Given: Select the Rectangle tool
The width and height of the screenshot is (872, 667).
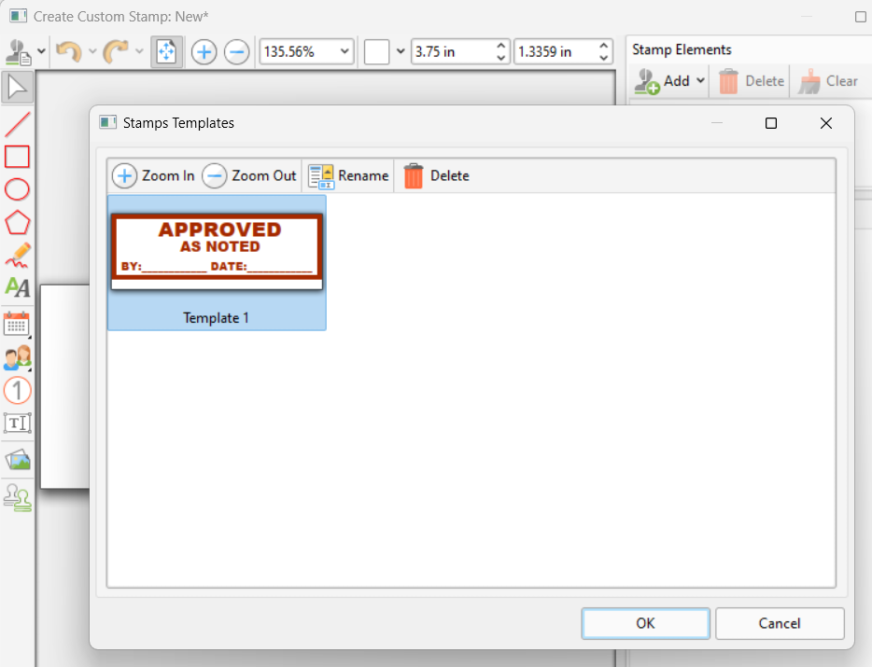Looking at the screenshot, I should click(x=17, y=157).
